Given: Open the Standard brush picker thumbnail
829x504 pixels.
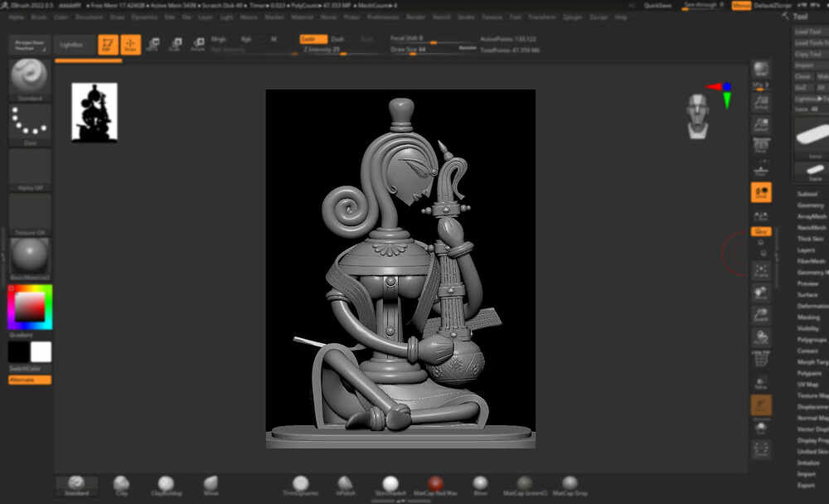Looking at the screenshot, I should coord(30,80).
